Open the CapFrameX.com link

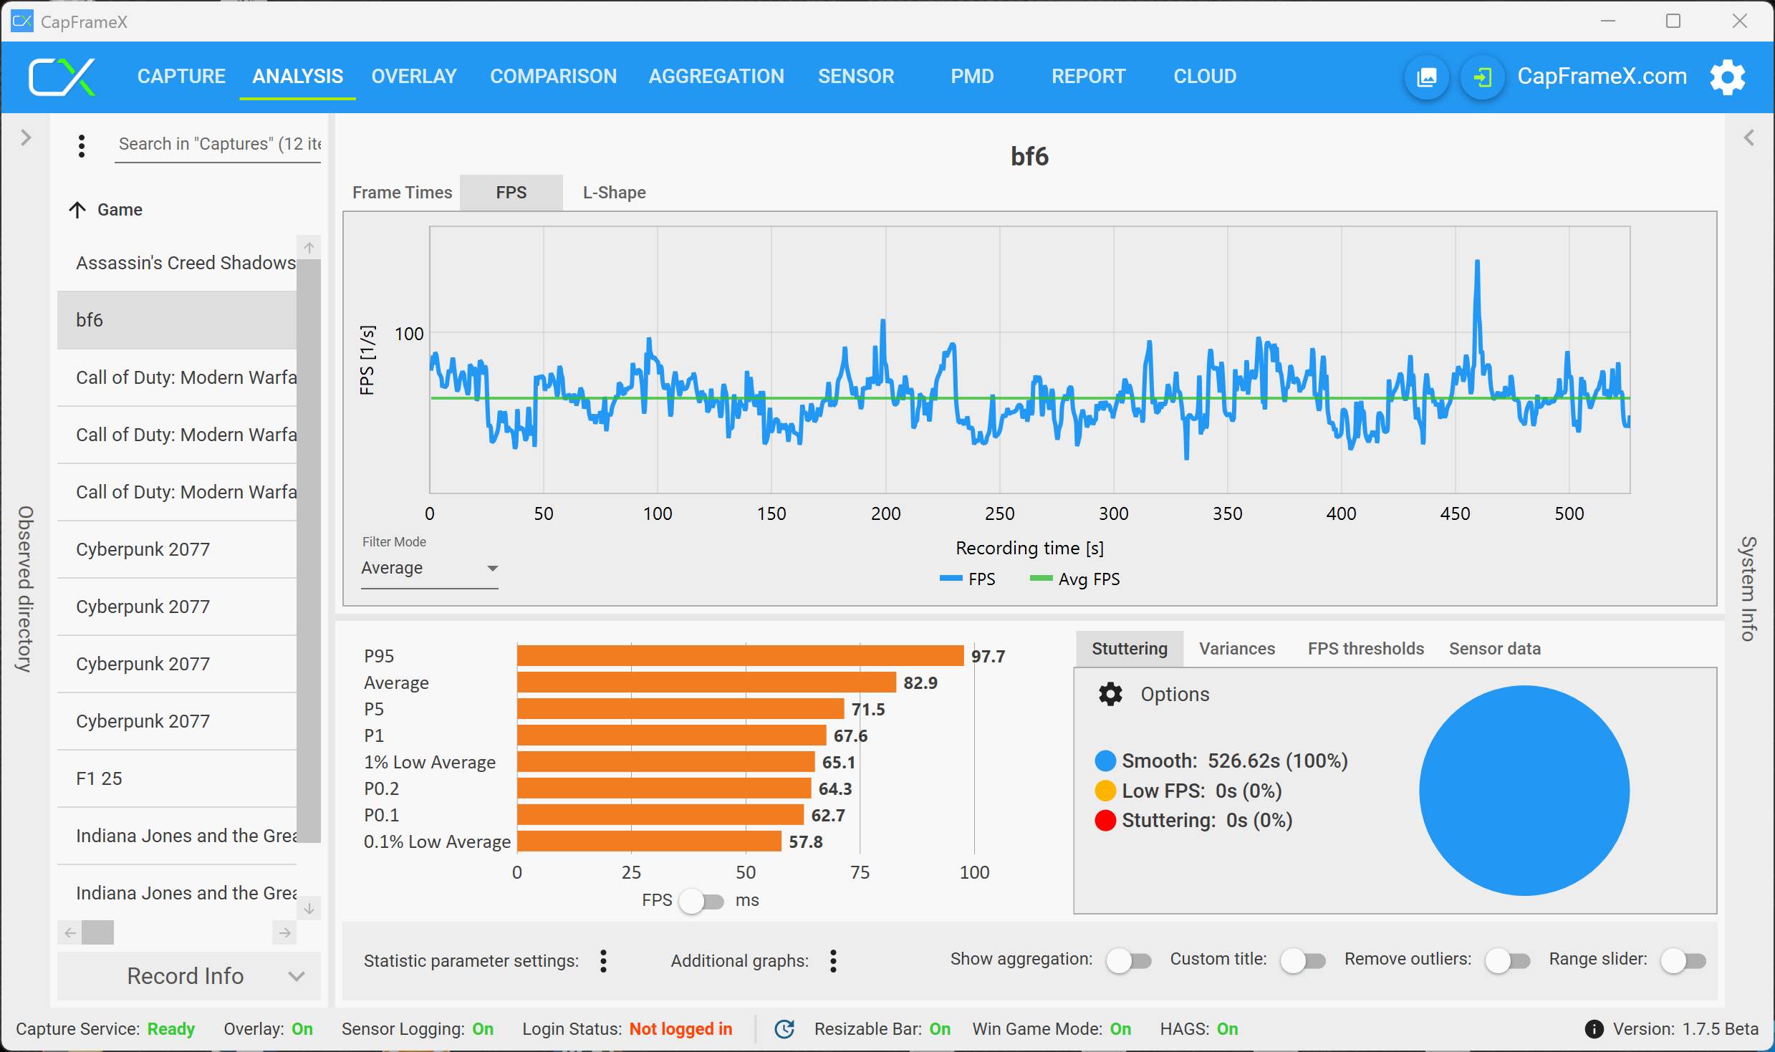point(1602,76)
